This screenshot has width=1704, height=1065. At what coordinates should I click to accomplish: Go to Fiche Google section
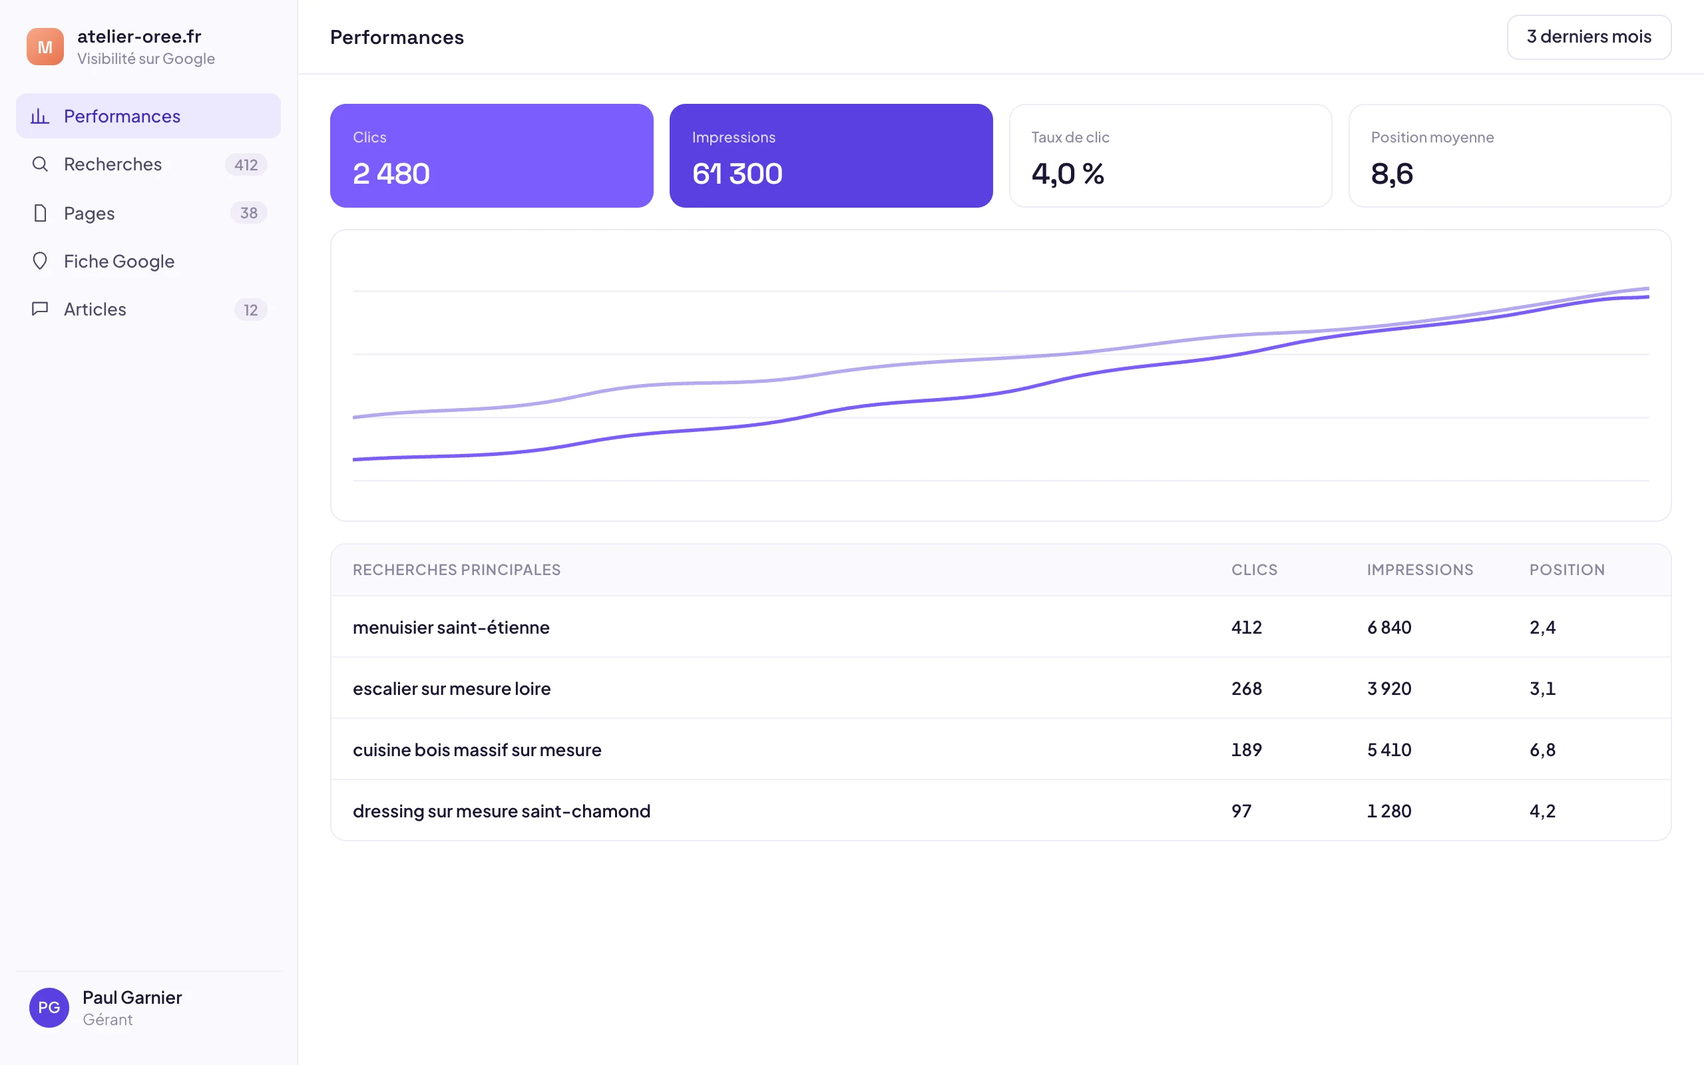(x=148, y=262)
